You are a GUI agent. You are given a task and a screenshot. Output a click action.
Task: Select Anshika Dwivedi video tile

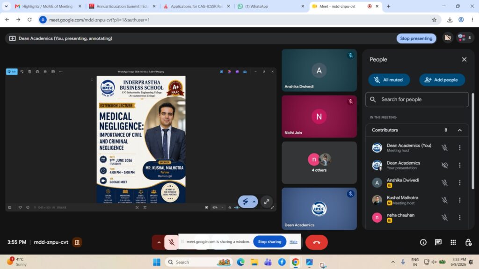[319, 70]
